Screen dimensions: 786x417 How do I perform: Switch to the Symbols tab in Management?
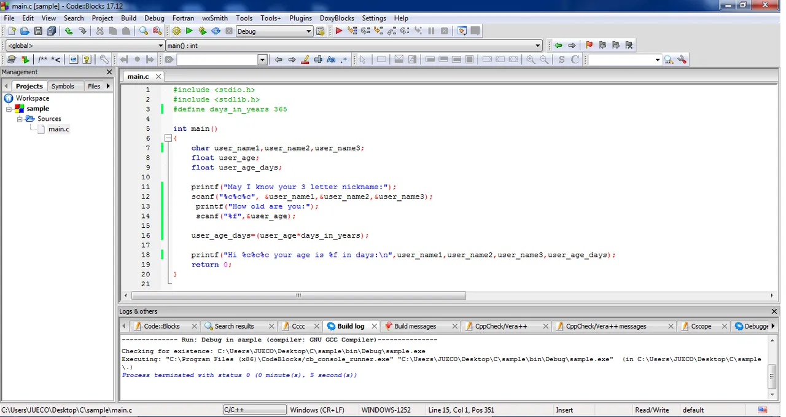point(63,86)
